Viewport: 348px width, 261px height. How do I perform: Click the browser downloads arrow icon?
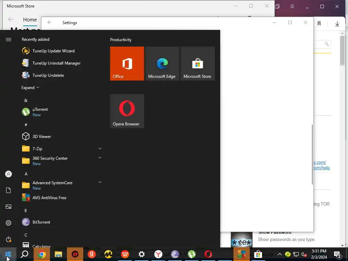tap(337, 23)
